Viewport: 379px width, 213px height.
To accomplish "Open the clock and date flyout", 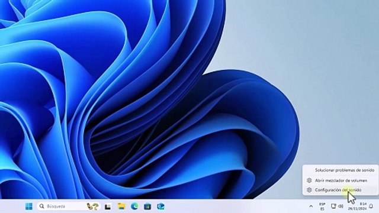I will [357, 206].
